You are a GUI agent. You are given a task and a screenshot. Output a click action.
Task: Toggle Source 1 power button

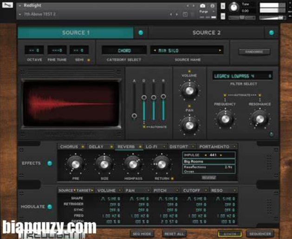[x=141, y=33]
